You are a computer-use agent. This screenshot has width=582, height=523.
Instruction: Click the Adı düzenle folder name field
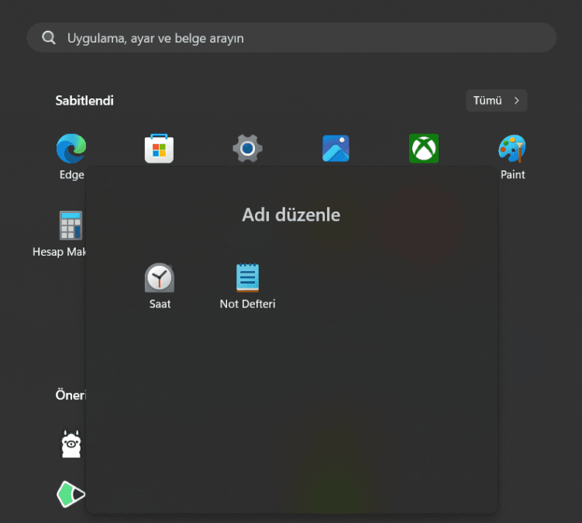[291, 215]
